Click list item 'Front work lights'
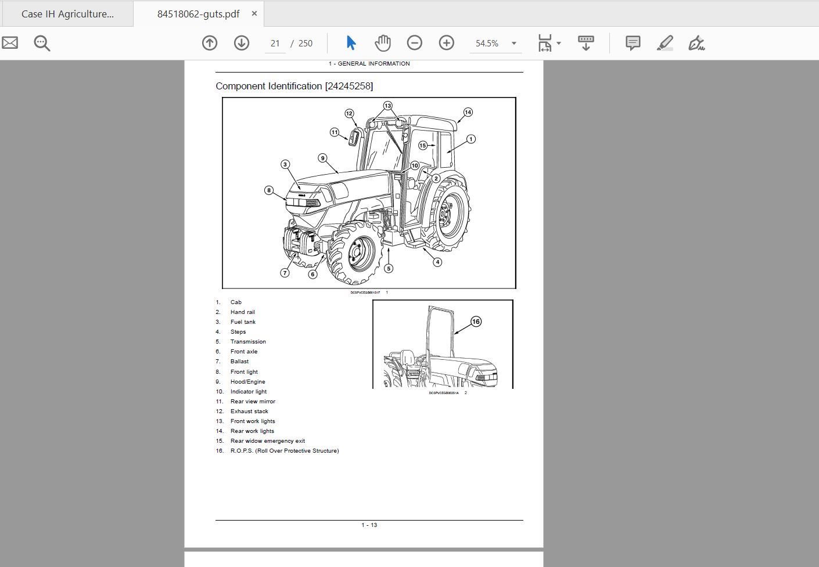 coord(253,421)
